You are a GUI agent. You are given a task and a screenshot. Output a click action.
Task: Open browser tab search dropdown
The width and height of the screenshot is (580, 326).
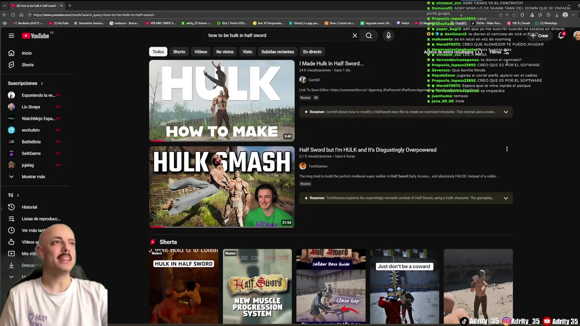5,5
